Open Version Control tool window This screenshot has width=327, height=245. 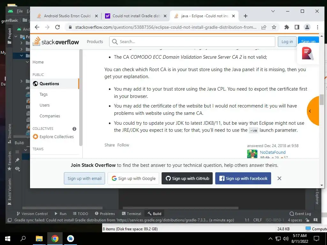[x=32, y=213]
